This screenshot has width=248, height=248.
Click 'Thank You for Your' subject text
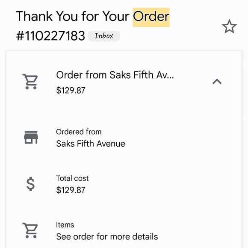pyautogui.click(x=73, y=16)
